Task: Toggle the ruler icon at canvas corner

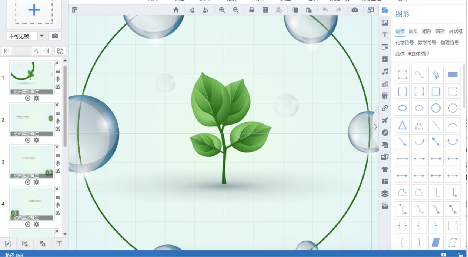Action: [75, 10]
